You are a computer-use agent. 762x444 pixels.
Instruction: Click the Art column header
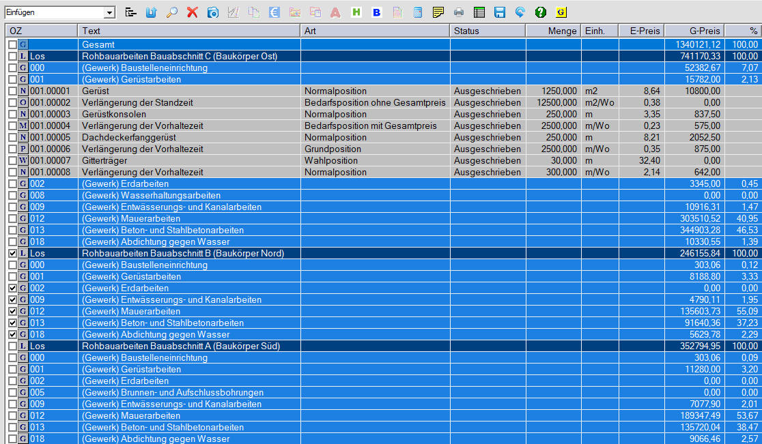tap(375, 31)
